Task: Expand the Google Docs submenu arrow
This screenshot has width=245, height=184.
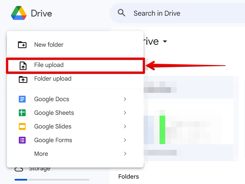Action: (125, 99)
